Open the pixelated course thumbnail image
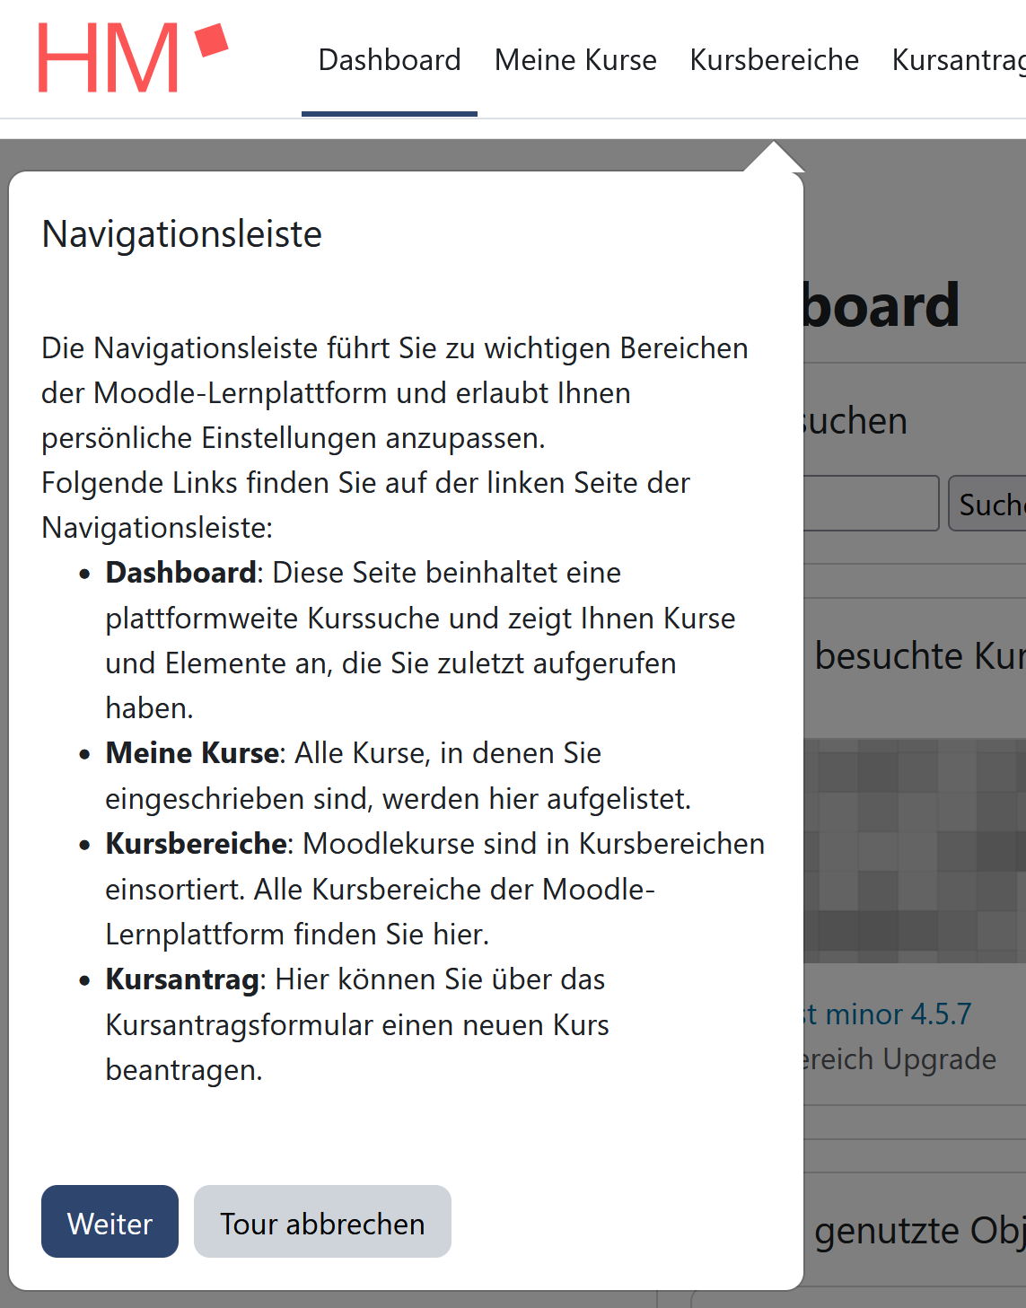The width and height of the screenshot is (1026, 1308). 914,850
